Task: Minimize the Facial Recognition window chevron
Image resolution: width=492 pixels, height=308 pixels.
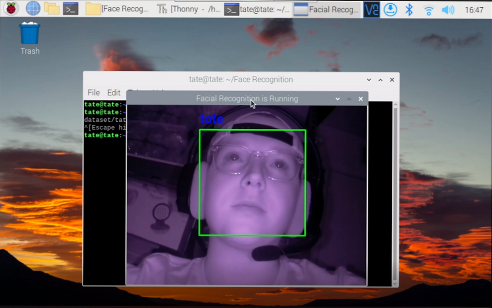Action: pyautogui.click(x=337, y=99)
